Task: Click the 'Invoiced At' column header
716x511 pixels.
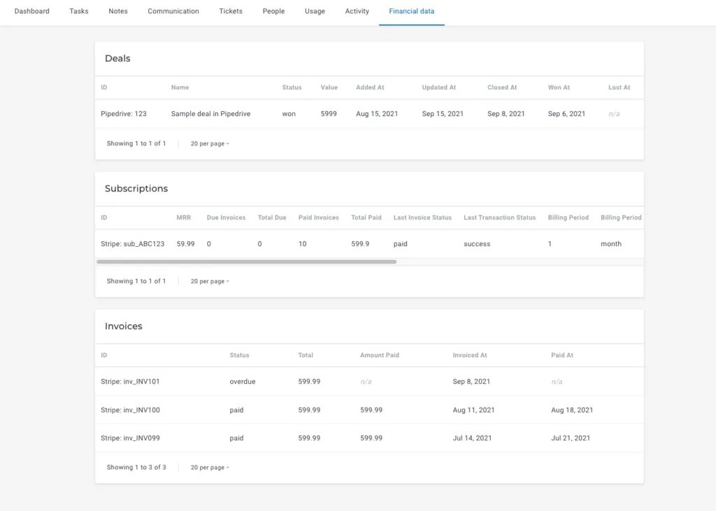Action: 470,355
